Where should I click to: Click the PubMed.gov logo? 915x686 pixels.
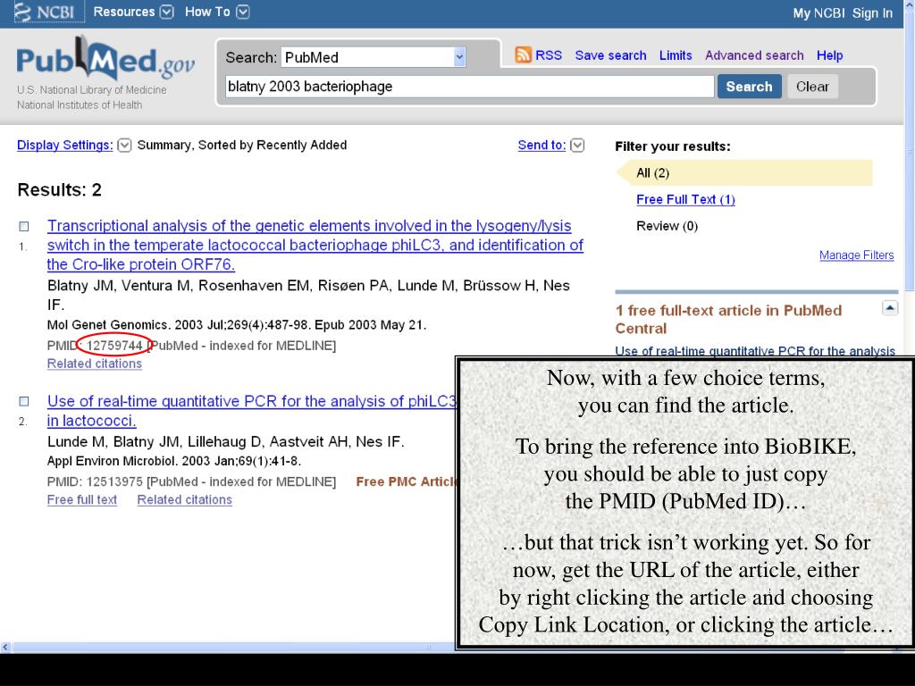(105, 60)
